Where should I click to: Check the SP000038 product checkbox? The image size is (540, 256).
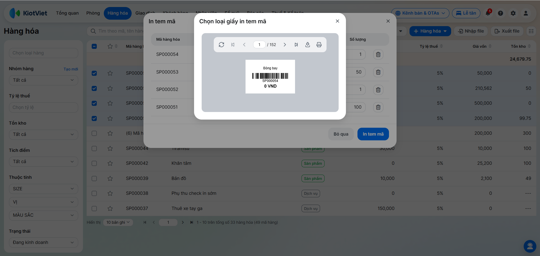tap(94, 193)
